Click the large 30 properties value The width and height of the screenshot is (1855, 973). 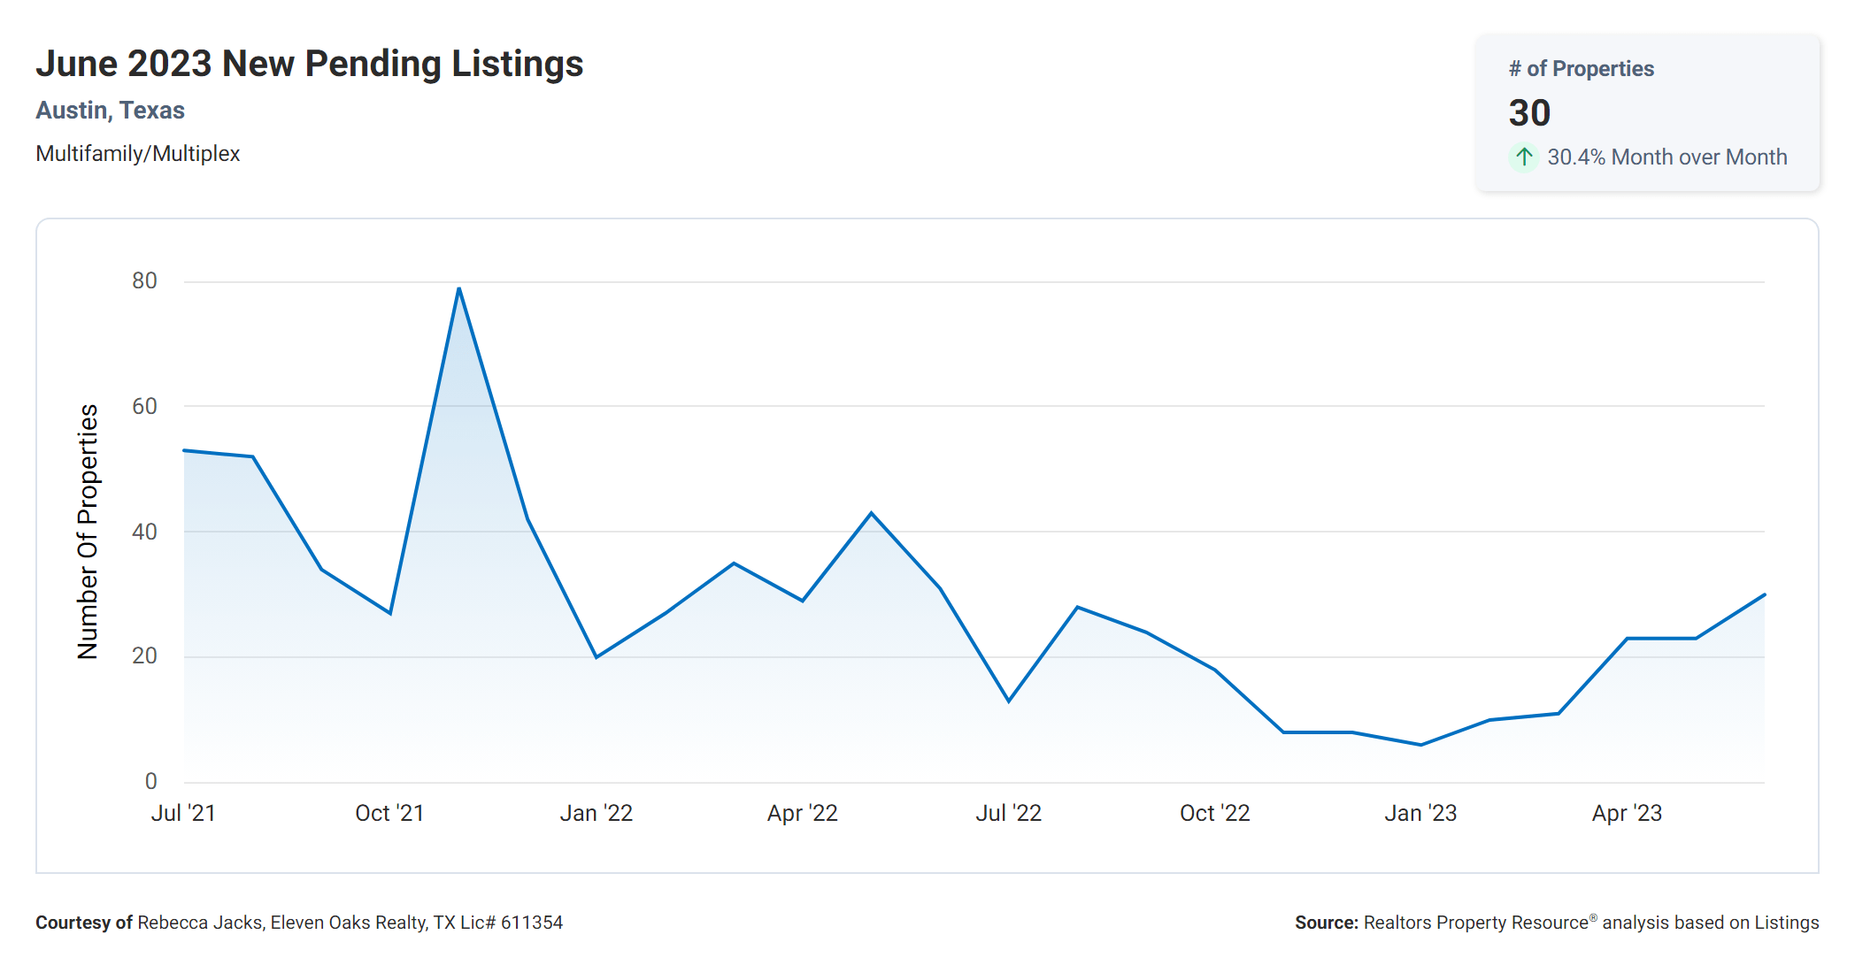1529,113
